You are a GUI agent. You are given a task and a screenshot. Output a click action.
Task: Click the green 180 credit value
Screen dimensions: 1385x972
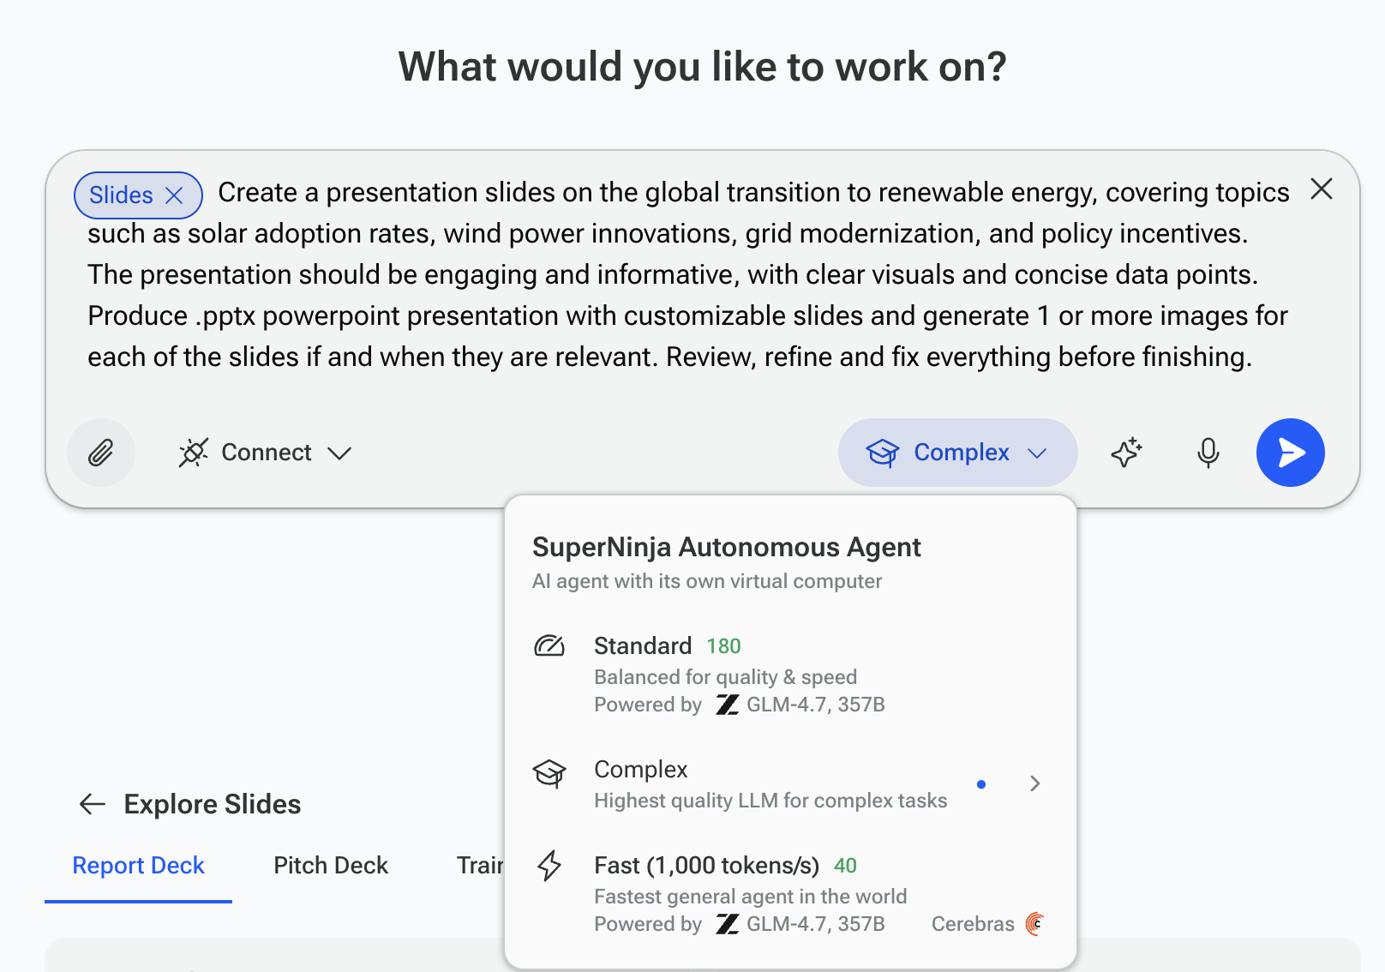[x=724, y=646]
